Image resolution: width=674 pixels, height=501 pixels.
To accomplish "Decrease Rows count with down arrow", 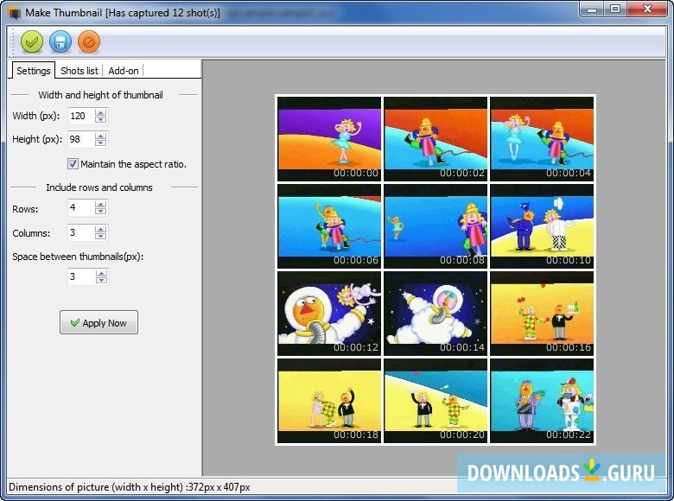I will 101,212.
